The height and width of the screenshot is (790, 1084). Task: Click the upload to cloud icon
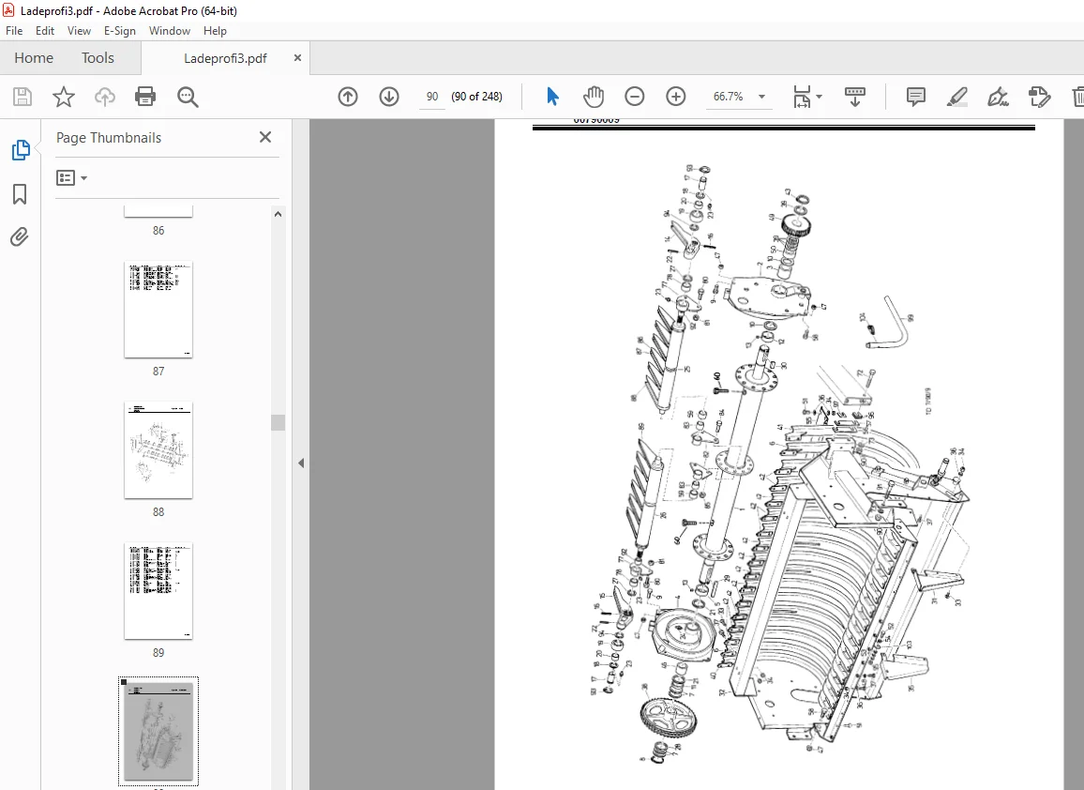tap(104, 96)
